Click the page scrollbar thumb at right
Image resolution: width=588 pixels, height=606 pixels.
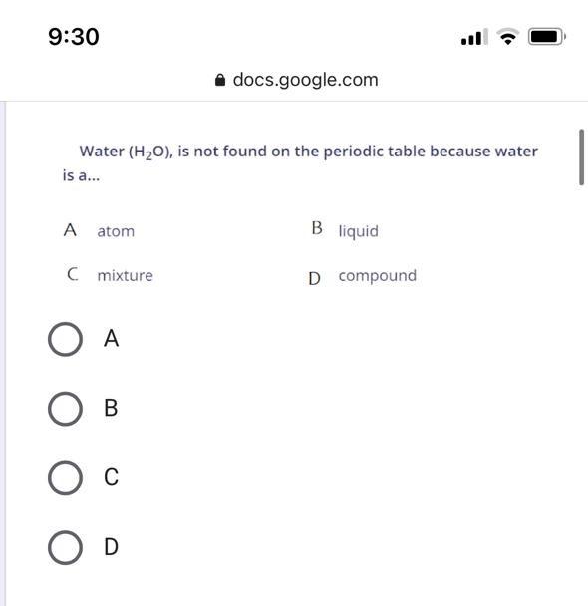tap(581, 157)
